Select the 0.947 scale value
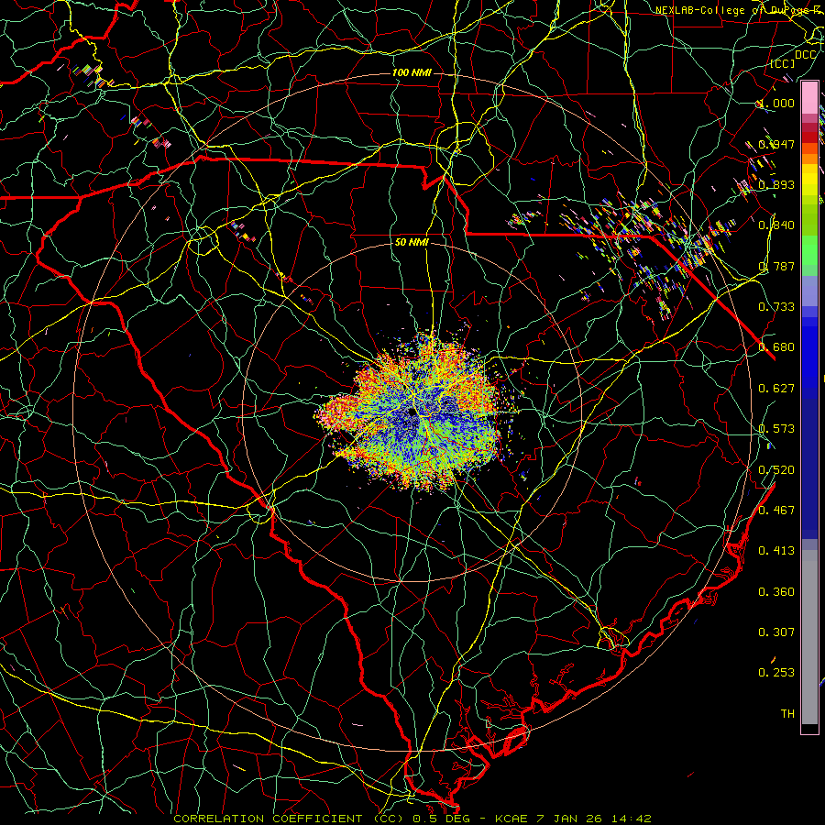825x825 pixels. coord(776,144)
